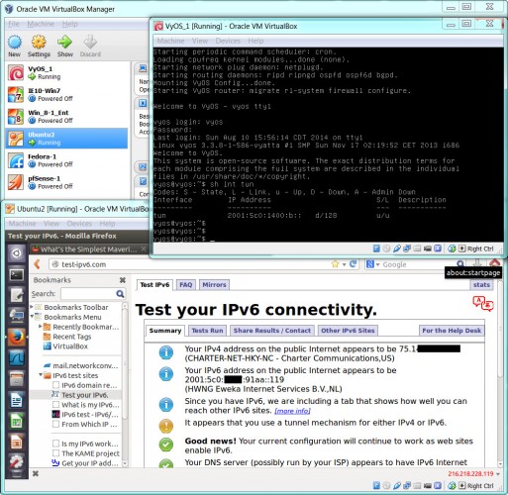This screenshot has width=508, height=495.
Task: Select the IE10-Win7 VM entry
Action: (x=66, y=94)
